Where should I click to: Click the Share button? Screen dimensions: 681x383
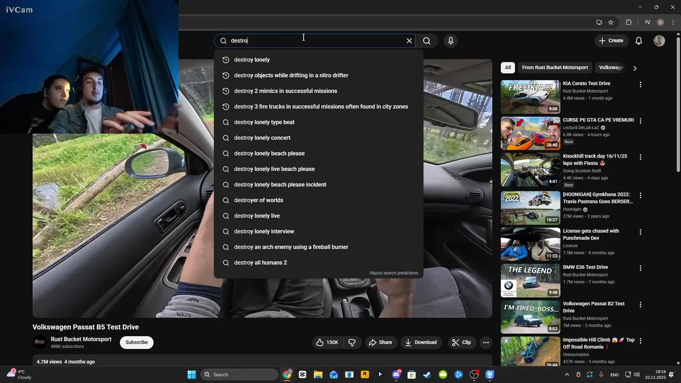pos(380,343)
